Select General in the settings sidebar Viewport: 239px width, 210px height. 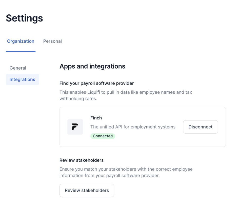pos(18,68)
